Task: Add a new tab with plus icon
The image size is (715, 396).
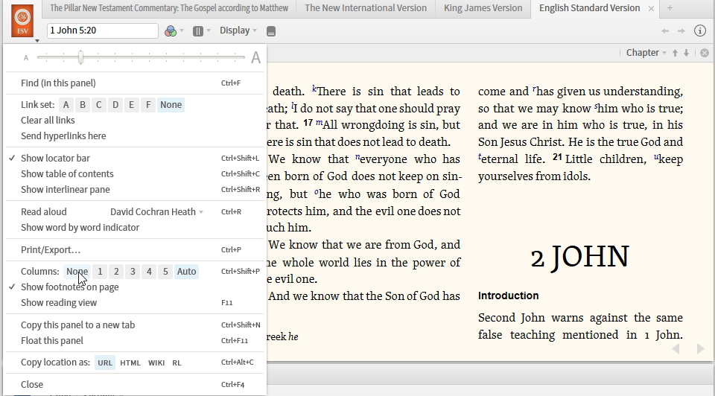Action: 670,7
